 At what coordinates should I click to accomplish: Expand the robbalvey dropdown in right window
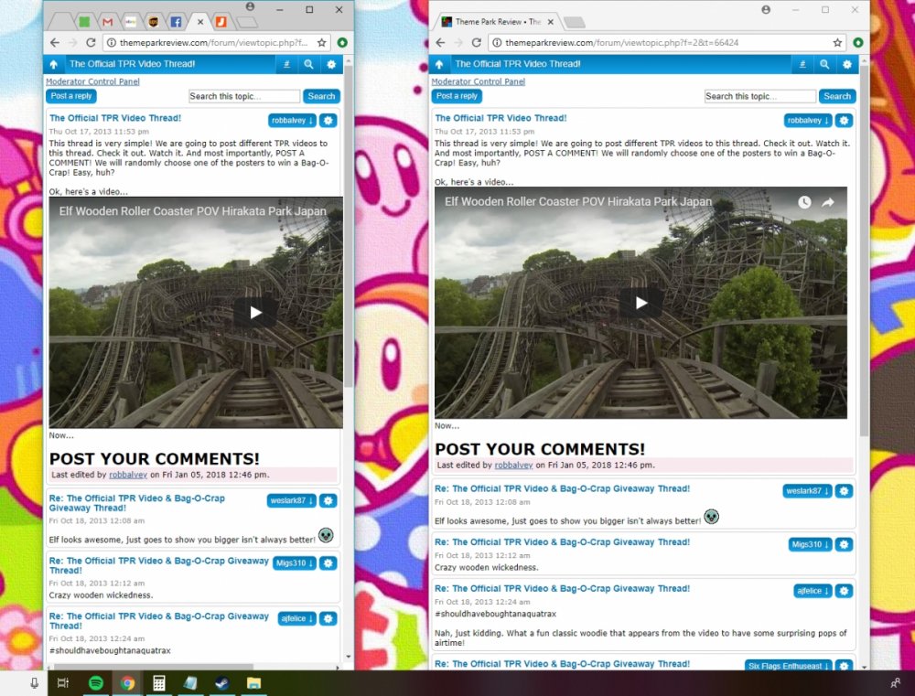click(x=808, y=121)
